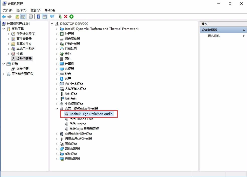Expand the 系统设备 category

pyautogui.click(x=57, y=154)
